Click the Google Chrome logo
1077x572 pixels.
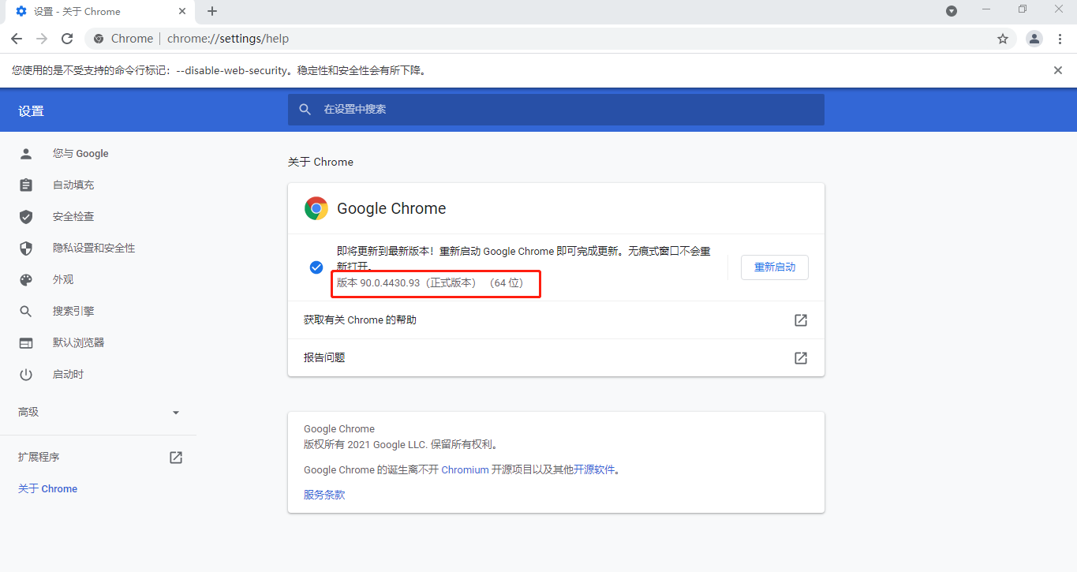(316, 208)
